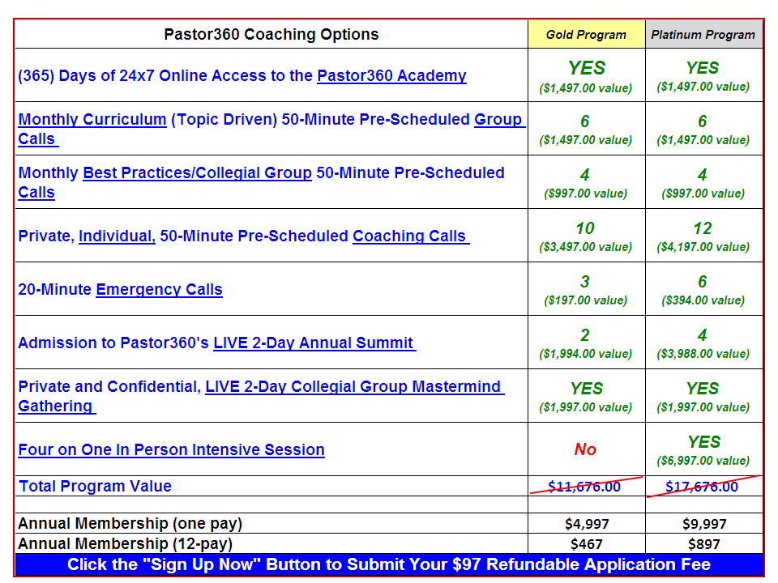Select the $4,997 Gold one-pay price
The image size is (778, 583).
click(586, 524)
